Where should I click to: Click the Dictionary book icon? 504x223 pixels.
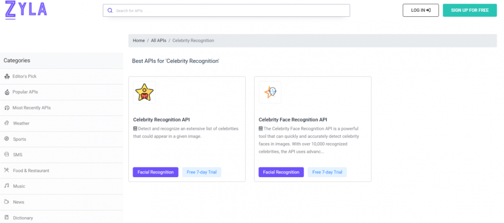point(7,218)
